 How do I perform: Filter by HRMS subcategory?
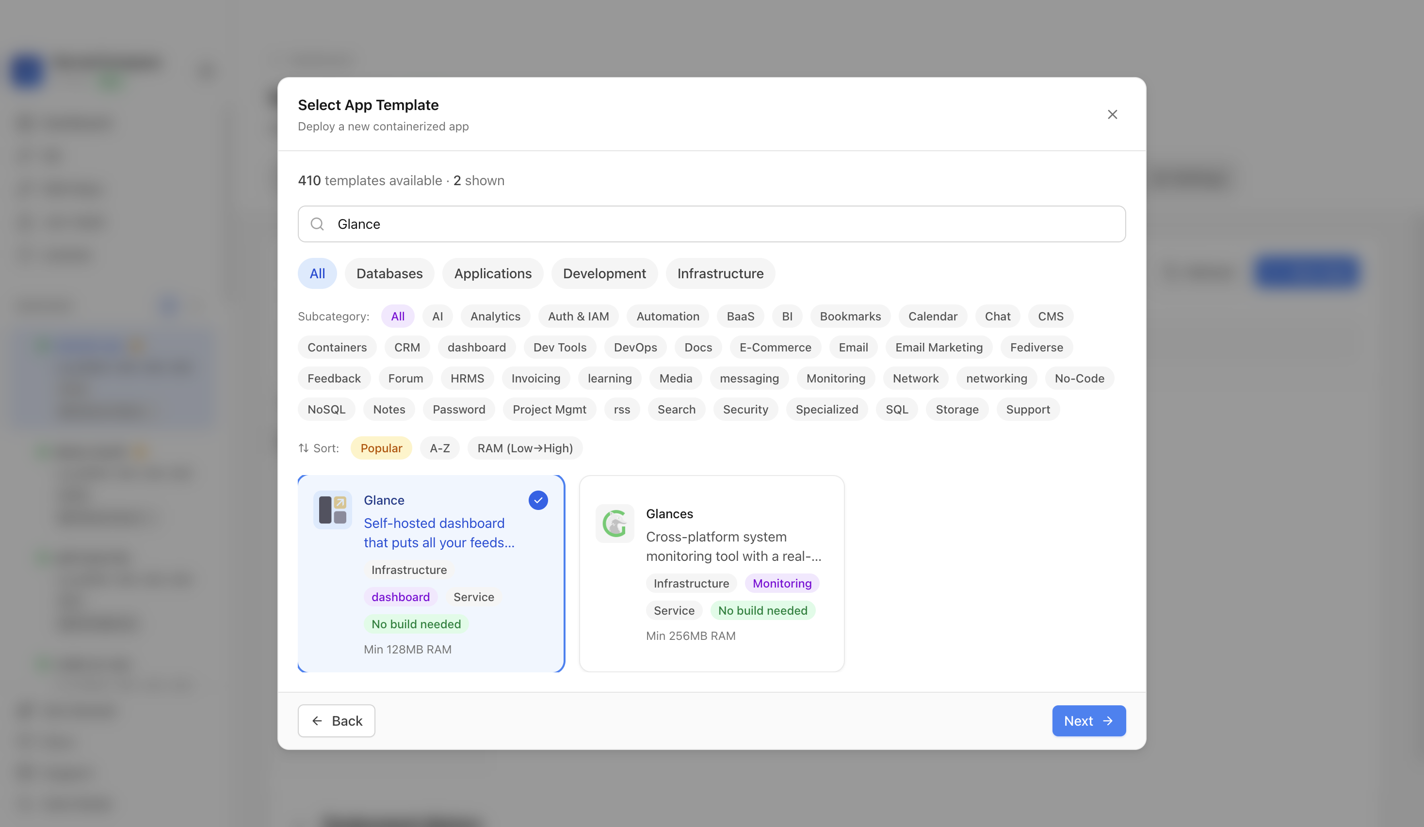click(x=467, y=379)
